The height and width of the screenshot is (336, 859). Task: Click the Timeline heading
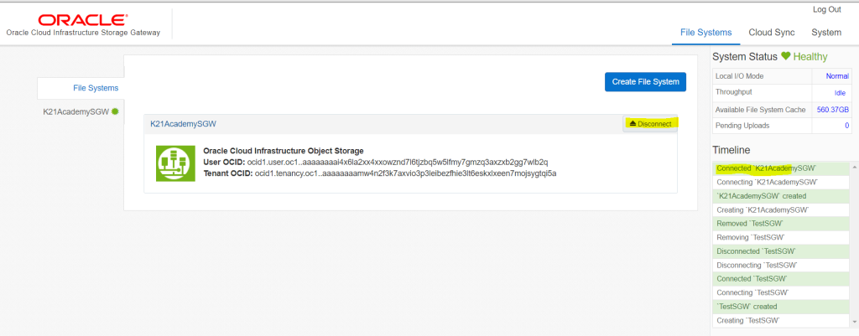click(731, 149)
